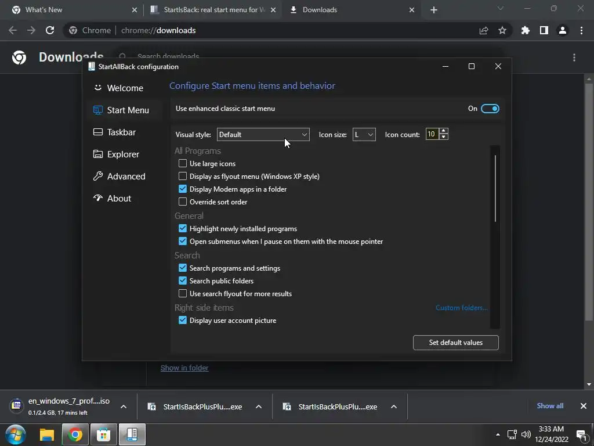Viewport: 594px width, 446px height.
Task: Click the settings list scrollbar in StartAllBack
Action: pyautogui.click(x=495, y=188)
